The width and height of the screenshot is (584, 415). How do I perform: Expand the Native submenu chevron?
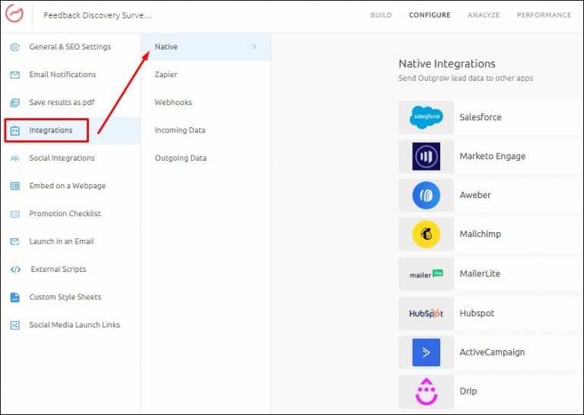click(x=254, y=47)
